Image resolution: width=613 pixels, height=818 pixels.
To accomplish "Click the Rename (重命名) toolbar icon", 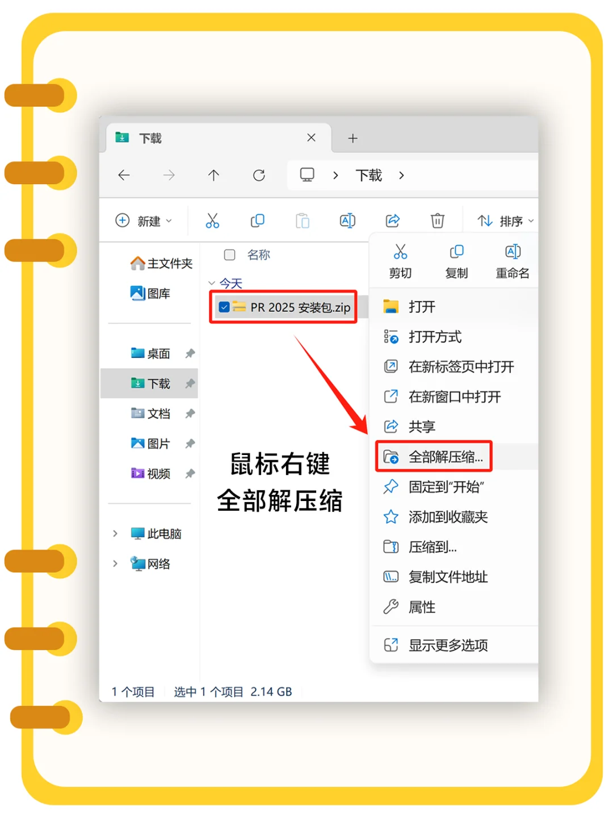I will (347, 221).
